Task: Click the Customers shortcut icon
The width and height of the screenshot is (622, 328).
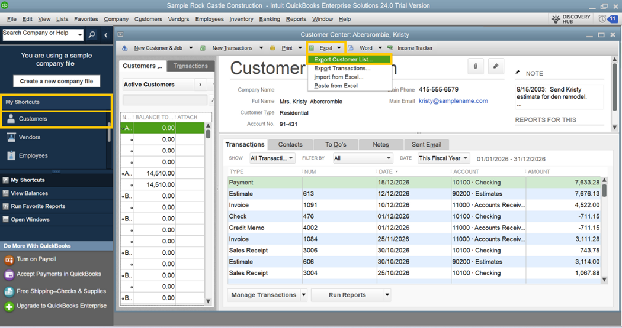Action: pyautogui.click(x=11, y=118)
